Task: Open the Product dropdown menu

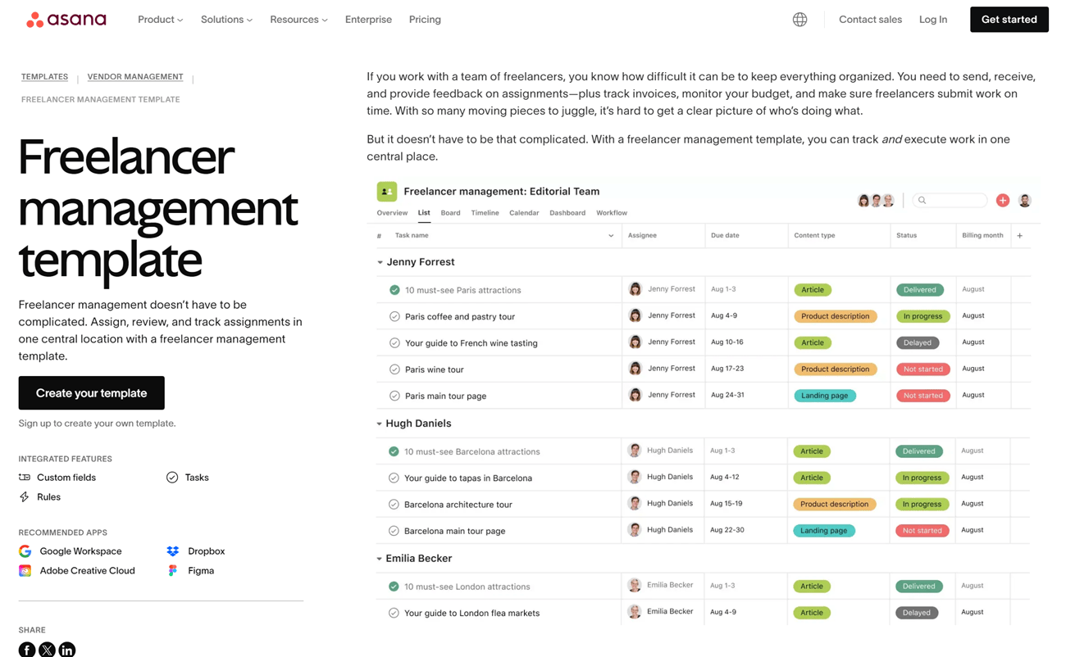Action: point(161,20)
